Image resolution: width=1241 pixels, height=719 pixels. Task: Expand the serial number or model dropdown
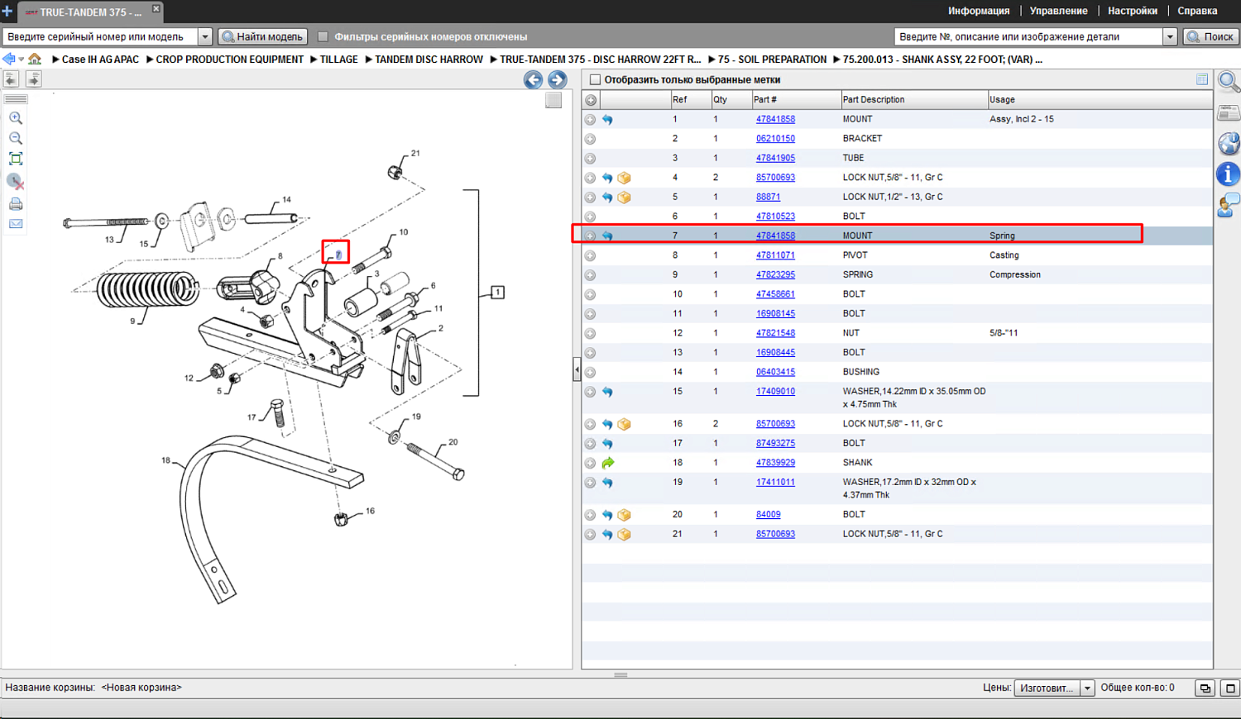pos(205,36)
